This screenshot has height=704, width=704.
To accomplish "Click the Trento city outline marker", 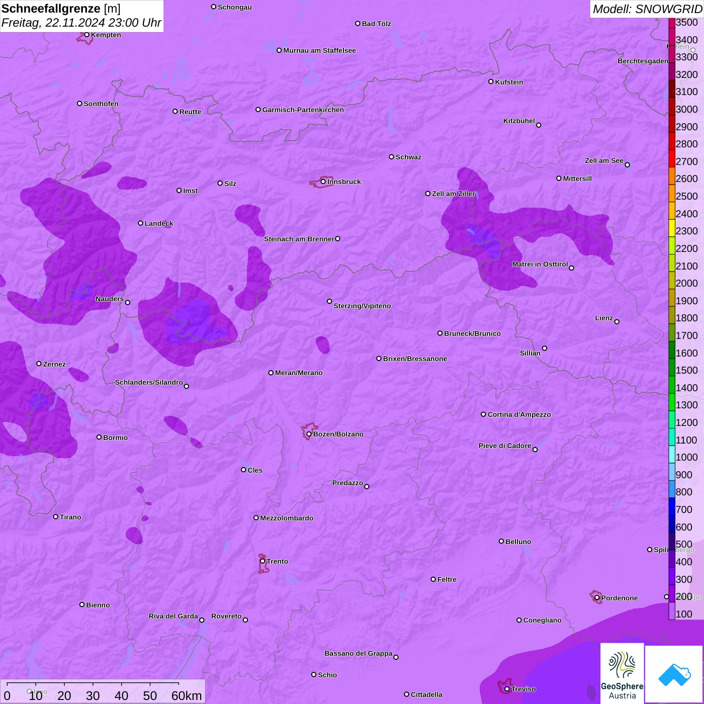I will (263, 564).
